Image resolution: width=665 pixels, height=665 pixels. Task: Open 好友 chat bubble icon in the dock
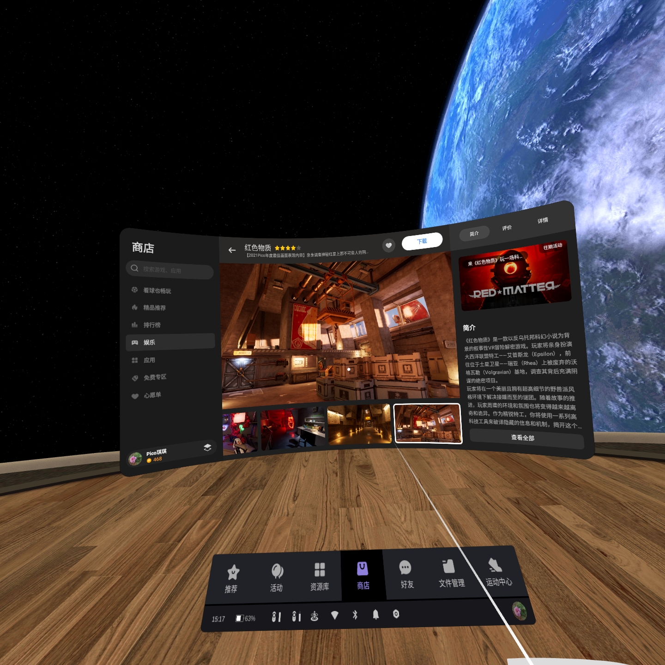[405, 568]
